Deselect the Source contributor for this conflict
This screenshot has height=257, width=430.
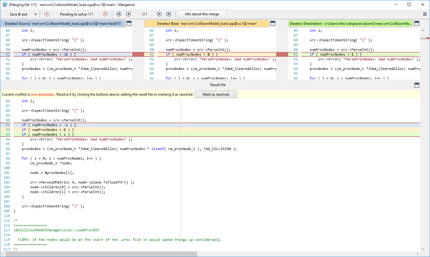click(64, 23)
